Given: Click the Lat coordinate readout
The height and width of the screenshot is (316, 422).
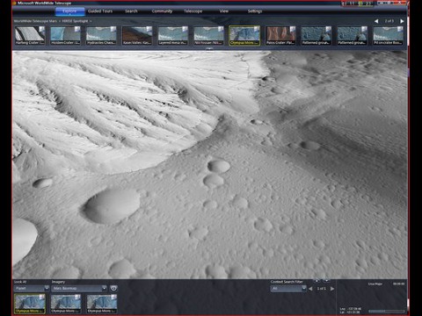Looking at the screenshot, I should click(x=350, y=312).
